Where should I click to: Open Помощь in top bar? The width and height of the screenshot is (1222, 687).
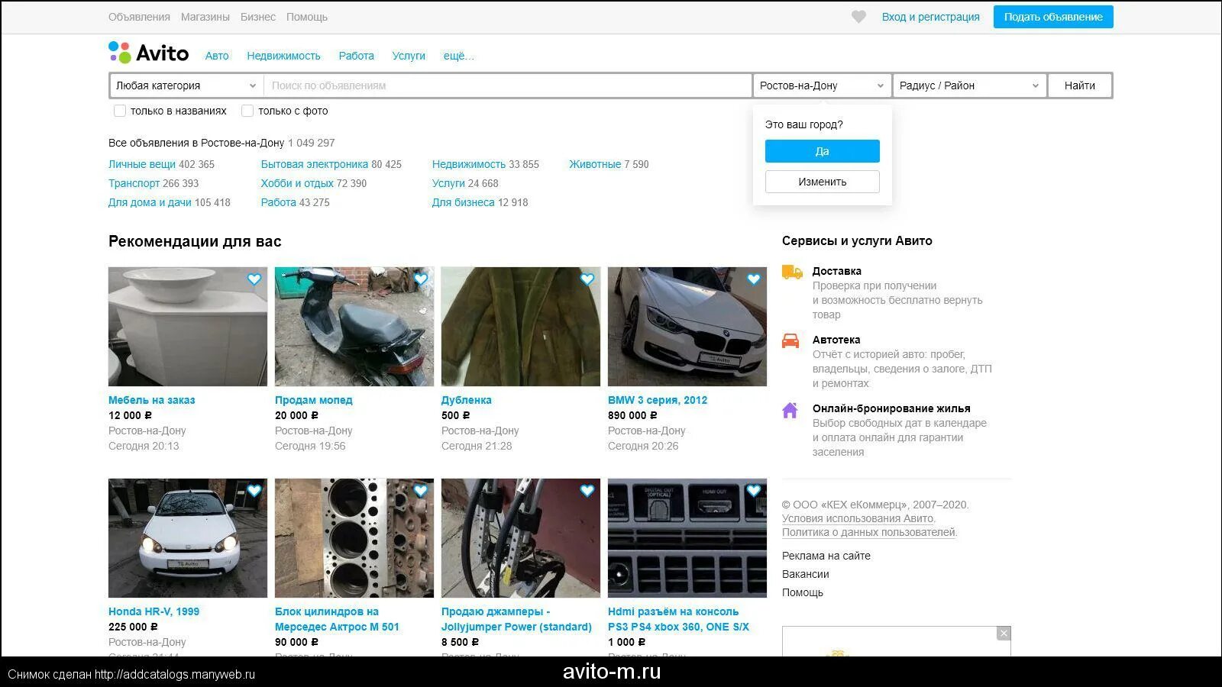[307, 17]
